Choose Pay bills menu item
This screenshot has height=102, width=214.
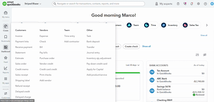(x=44, y=53)
